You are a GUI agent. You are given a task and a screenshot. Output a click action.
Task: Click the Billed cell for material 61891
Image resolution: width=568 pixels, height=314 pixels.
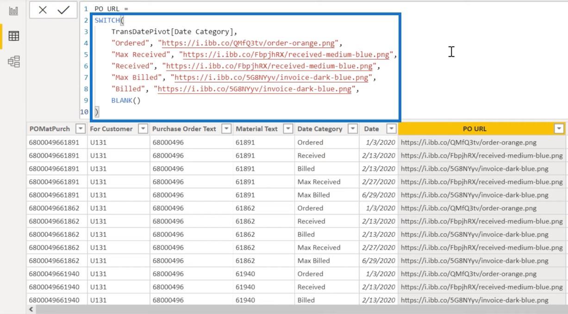pyautogui.click(x=327, y=169)
